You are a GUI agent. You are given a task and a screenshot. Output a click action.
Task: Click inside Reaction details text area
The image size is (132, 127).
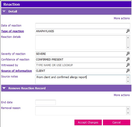[81, 42]
